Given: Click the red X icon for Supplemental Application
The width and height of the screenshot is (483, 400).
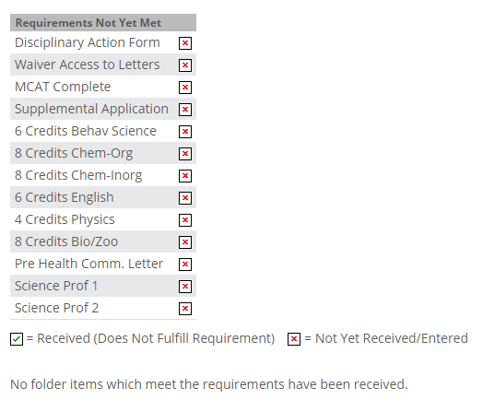Looking at the screenshot, I should (x=185, y=110).
